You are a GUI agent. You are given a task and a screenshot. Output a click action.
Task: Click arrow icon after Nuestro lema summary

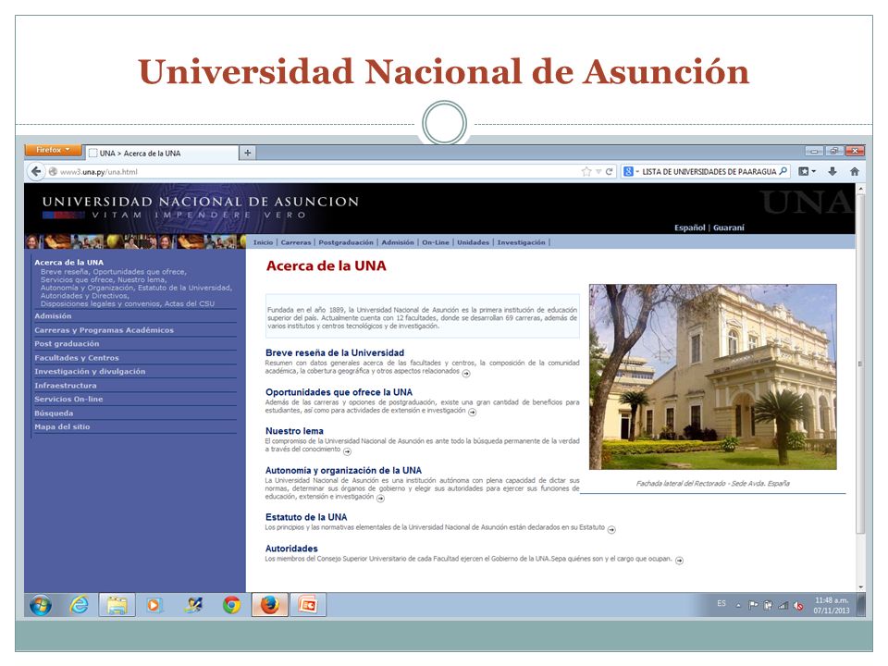tap(347, 451)
